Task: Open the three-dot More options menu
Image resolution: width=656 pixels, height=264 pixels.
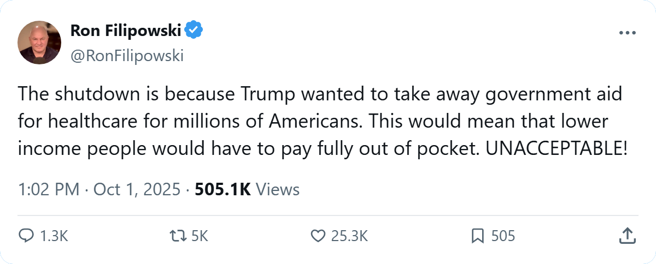Action: 628,33
